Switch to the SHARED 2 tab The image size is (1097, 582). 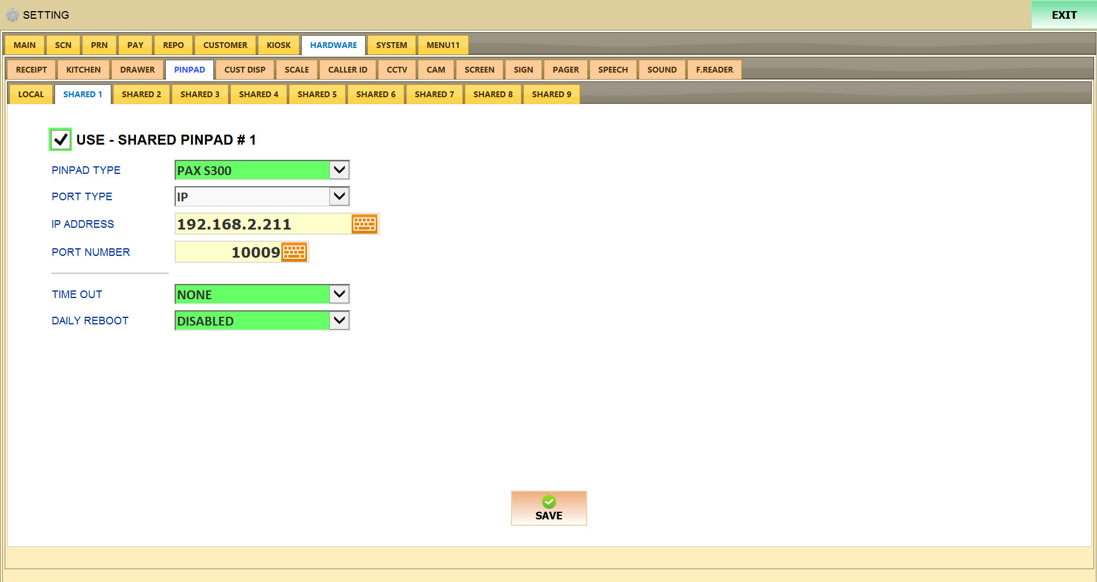(x=141, y=94)
